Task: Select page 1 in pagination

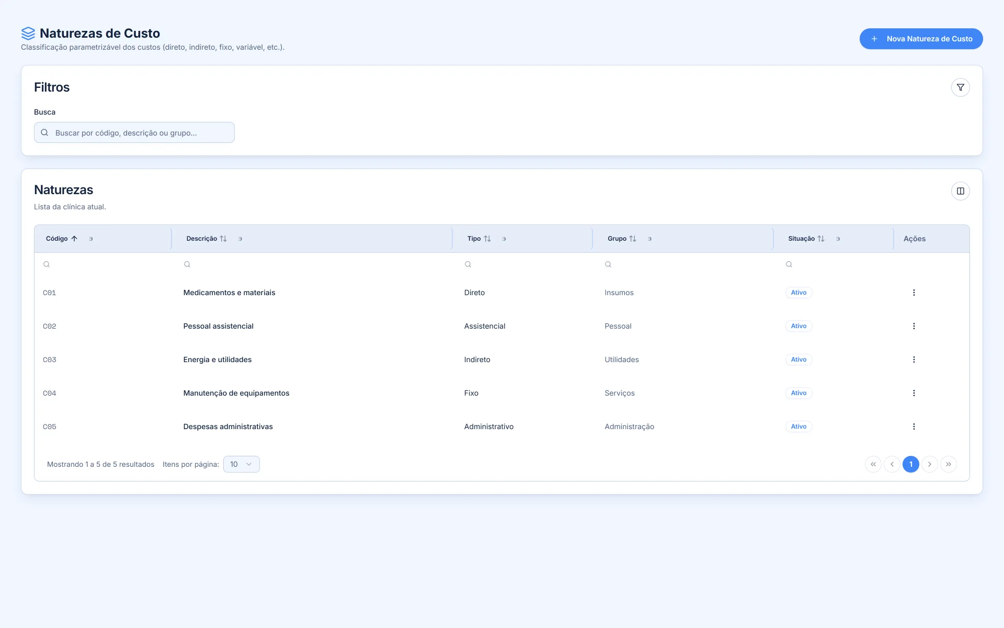Action: (910, 464)
